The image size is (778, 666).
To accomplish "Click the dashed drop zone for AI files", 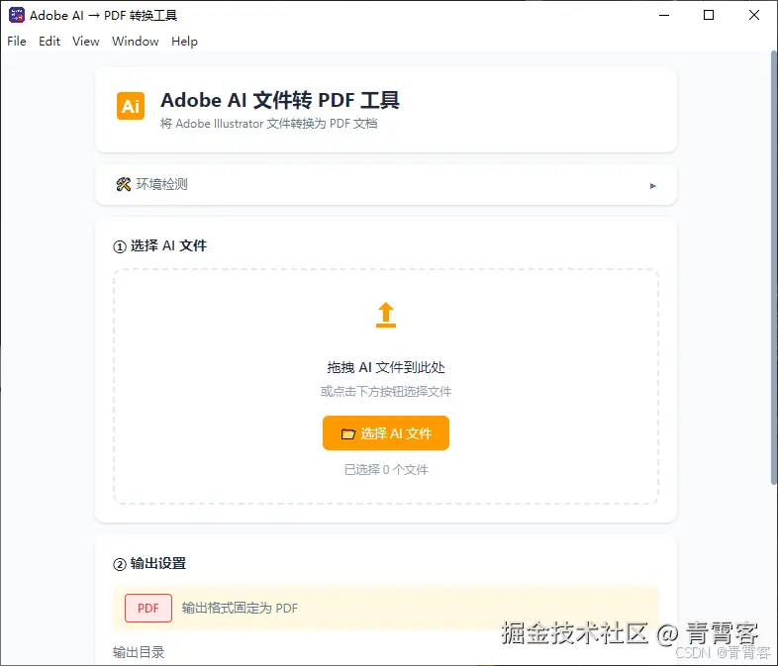I will coord(386,387).
